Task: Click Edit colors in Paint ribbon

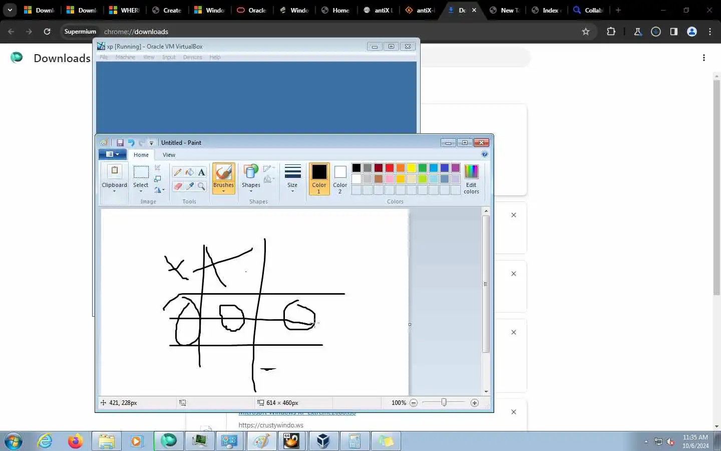Action: tap(471, 179)
